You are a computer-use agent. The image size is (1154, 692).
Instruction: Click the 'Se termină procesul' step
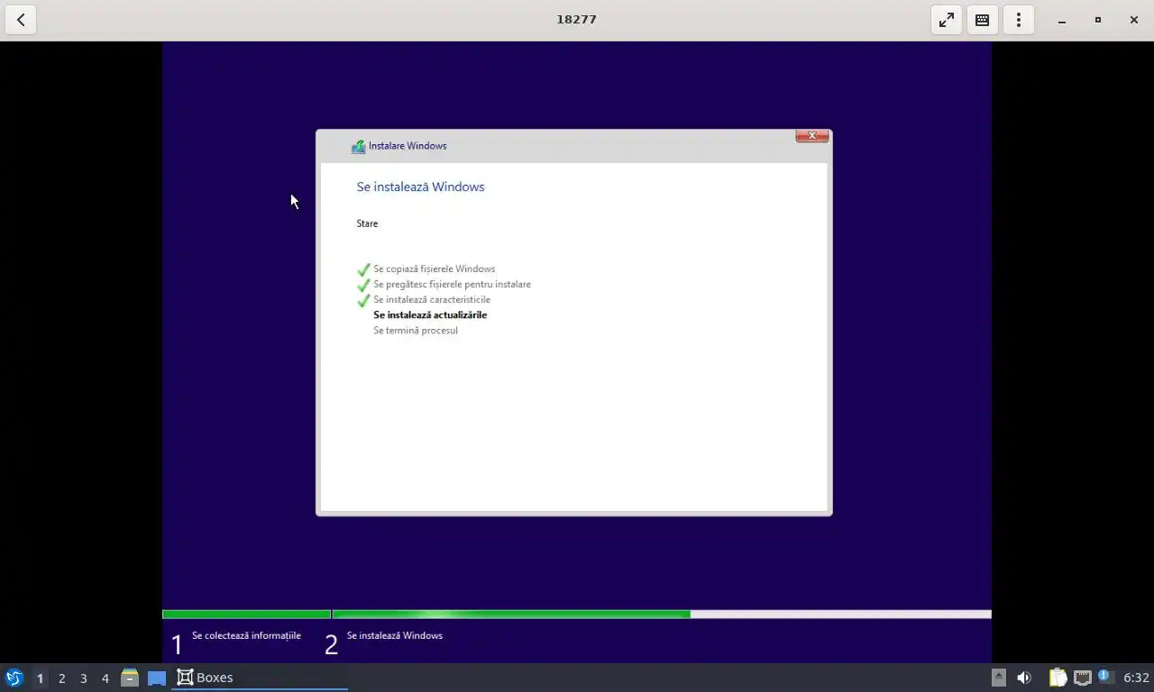(x=416, y=330)
